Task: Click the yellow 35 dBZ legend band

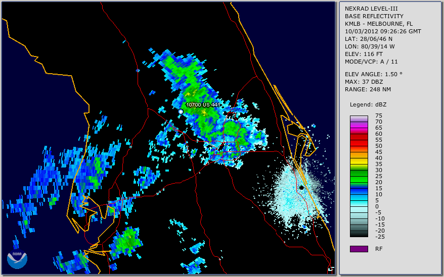Action: (x=359, y=161)
